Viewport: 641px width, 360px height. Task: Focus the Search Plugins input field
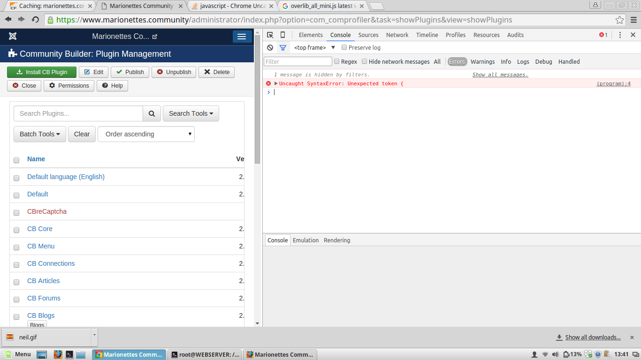click(78, 113)
